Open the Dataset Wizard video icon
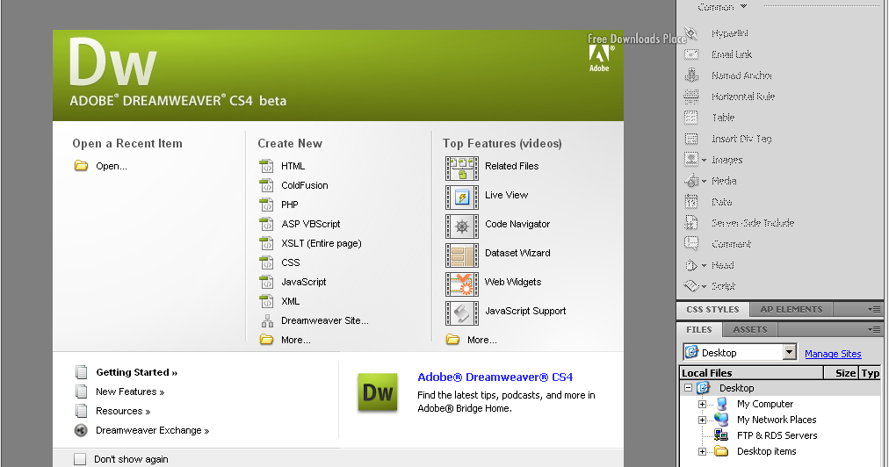Viewport: 889px width, 467px height. (x=462, y=255)
